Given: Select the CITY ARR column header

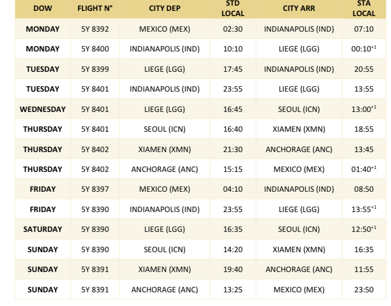Looking at the screenshot, I should [299, 8].
